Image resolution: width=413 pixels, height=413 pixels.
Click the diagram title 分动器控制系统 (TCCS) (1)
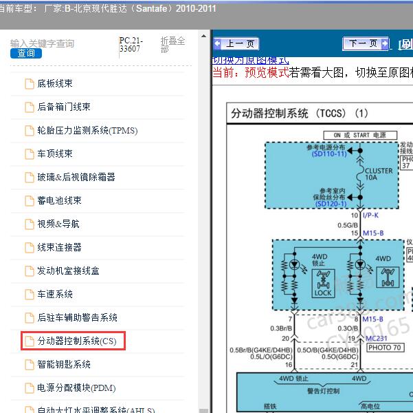(x=299, y=114)
